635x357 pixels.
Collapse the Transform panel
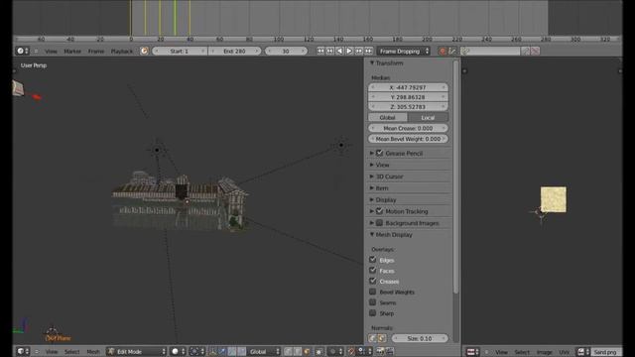tap(372, 63)
